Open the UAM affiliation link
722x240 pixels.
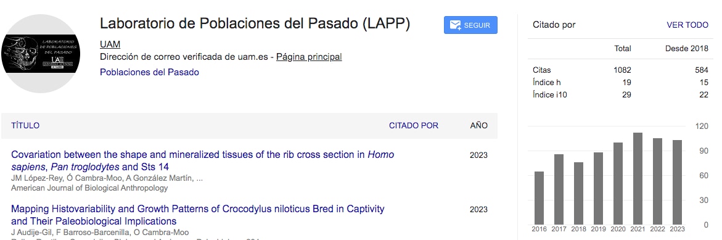tap(110, 44)
